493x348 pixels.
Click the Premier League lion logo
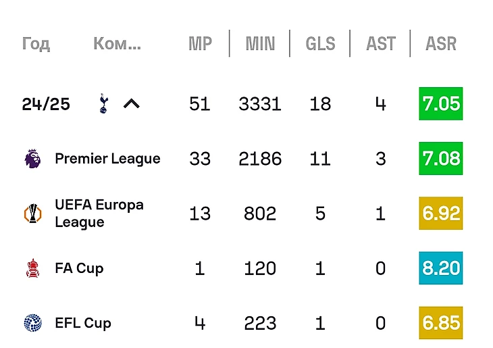32,159
